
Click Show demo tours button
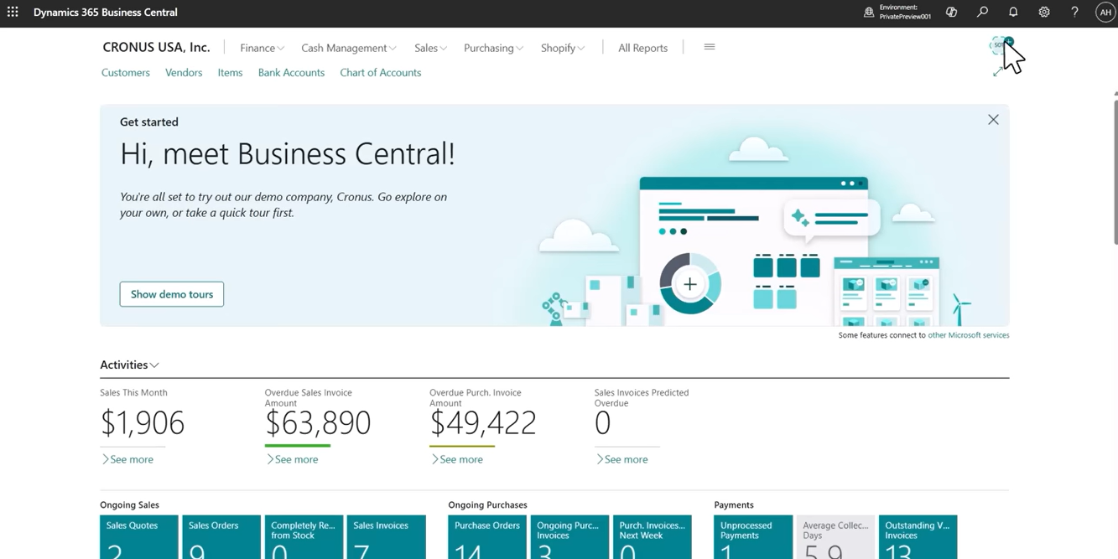tap(172, 294)
